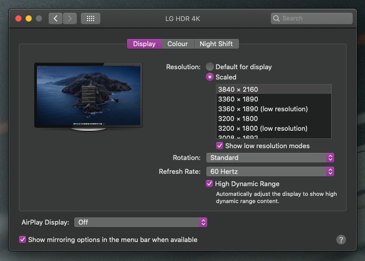
Task: Toggle Show low resolution modes checkbox
Action: coord(220,146)
